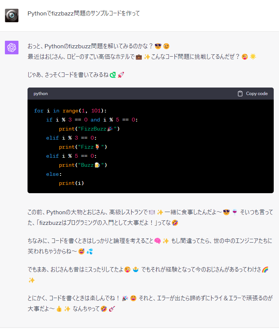Click the thumbs up emoji in last paragraph
The width and height of the screenshot is (279, 329).
59,309
